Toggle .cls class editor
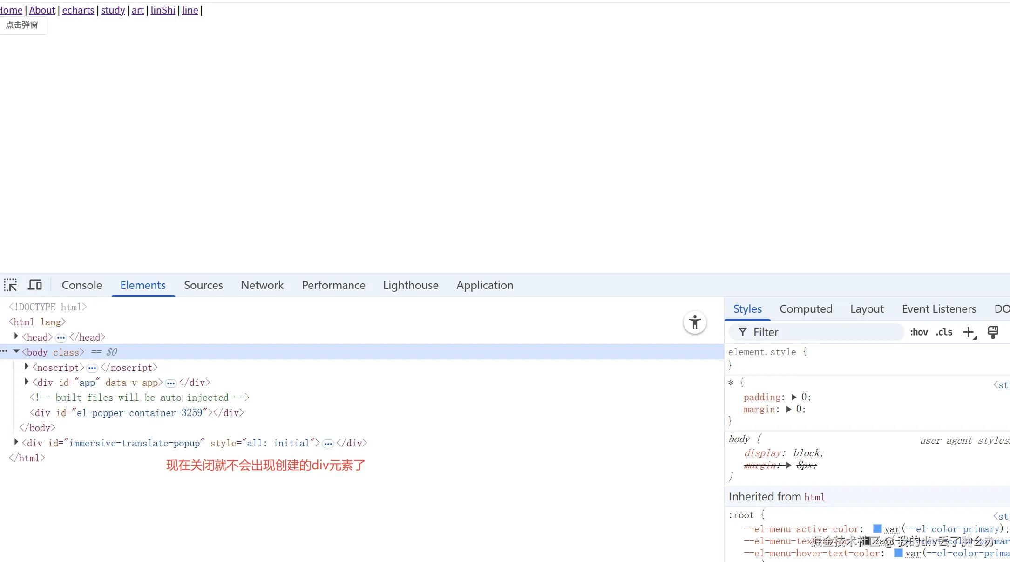This screenshot has height=562, width=1010. click(x=944, y=332)
